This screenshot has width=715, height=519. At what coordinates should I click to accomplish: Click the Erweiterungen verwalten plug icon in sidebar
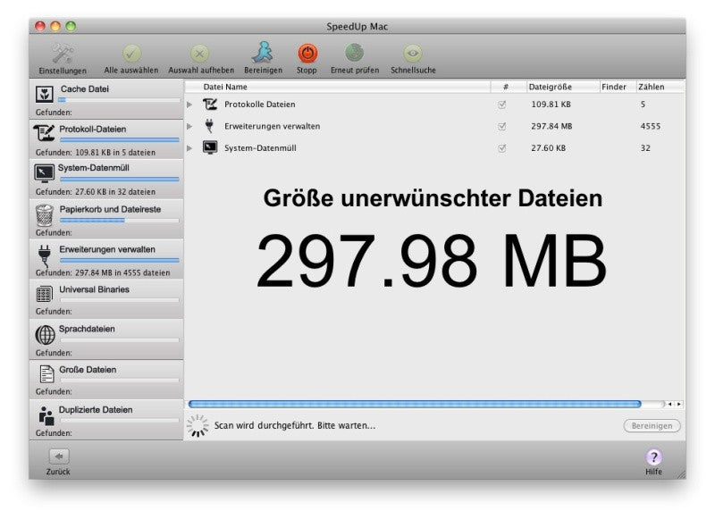pos(44,255)
